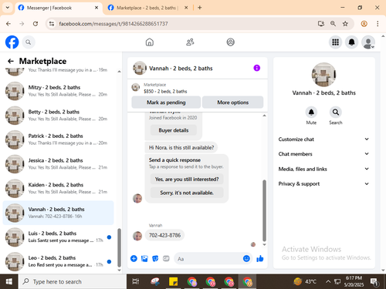Click the taskbar 'Type here to search' box

73,281
